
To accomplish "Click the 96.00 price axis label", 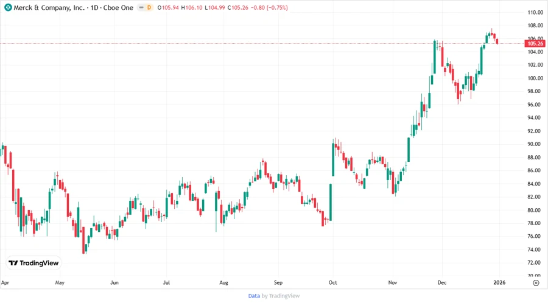I will click(x=535, y=105).
